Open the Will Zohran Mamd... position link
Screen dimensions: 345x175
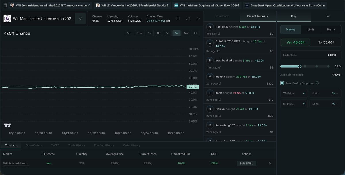pyautogui.click(x=16, y=163)
